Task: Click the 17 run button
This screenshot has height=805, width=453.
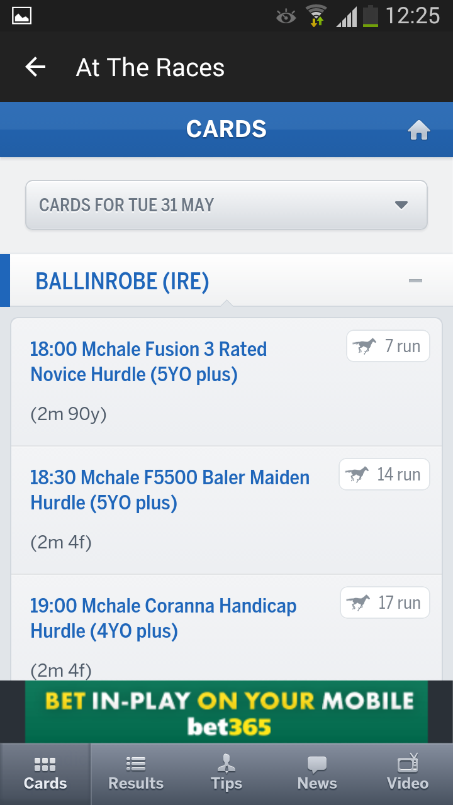Action: click(x=384, y=602)
